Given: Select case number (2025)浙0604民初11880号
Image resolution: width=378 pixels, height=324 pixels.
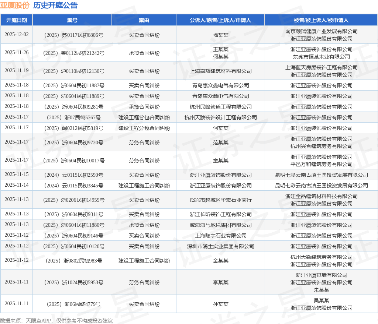Looking at the screenshot, I should click(x=73, y=225).
